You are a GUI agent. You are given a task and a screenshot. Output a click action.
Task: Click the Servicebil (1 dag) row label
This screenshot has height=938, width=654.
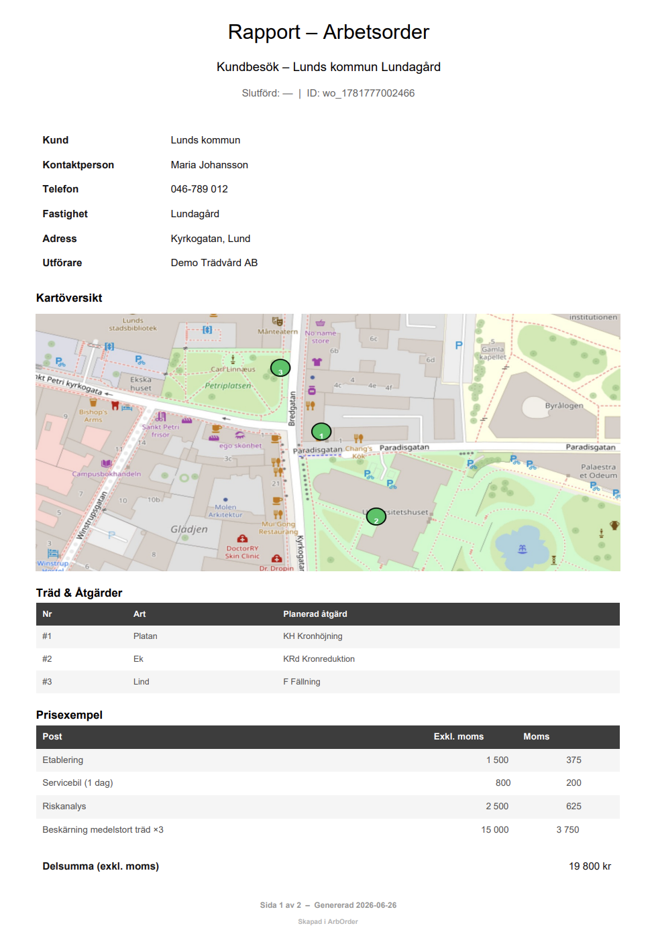78,782
